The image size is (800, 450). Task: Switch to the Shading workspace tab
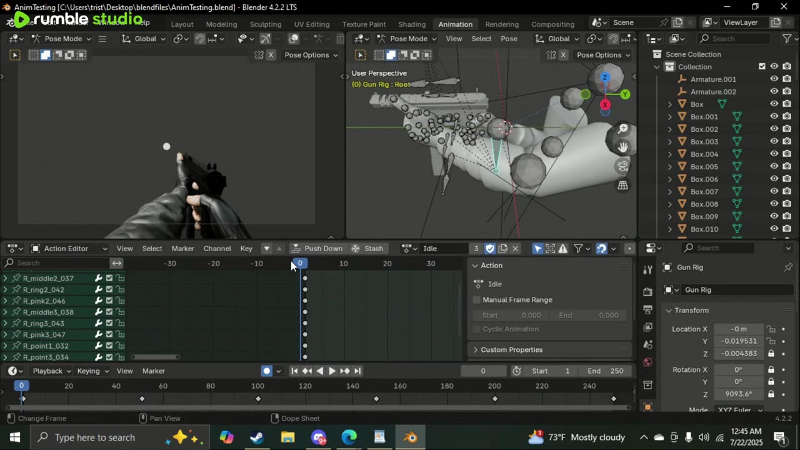point(412,24)
